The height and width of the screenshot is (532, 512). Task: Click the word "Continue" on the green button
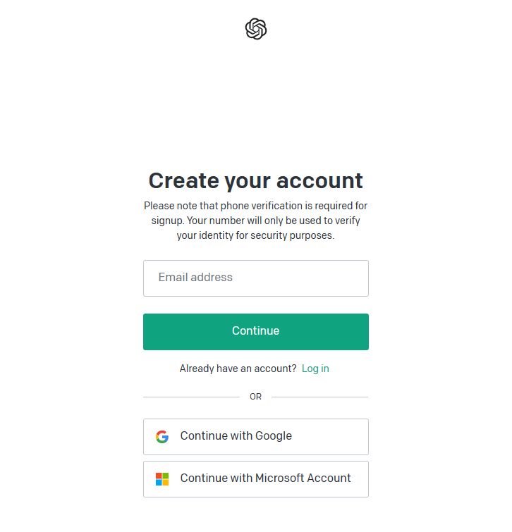[x=255, y=331]
